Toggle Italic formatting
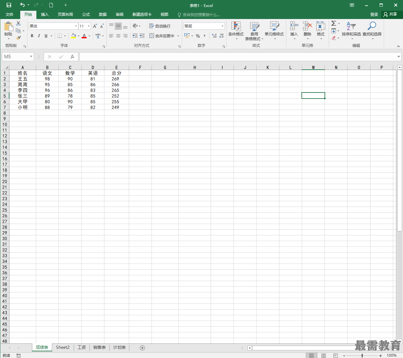This screenshot has width=403, height=358. [x=39, y=36]
